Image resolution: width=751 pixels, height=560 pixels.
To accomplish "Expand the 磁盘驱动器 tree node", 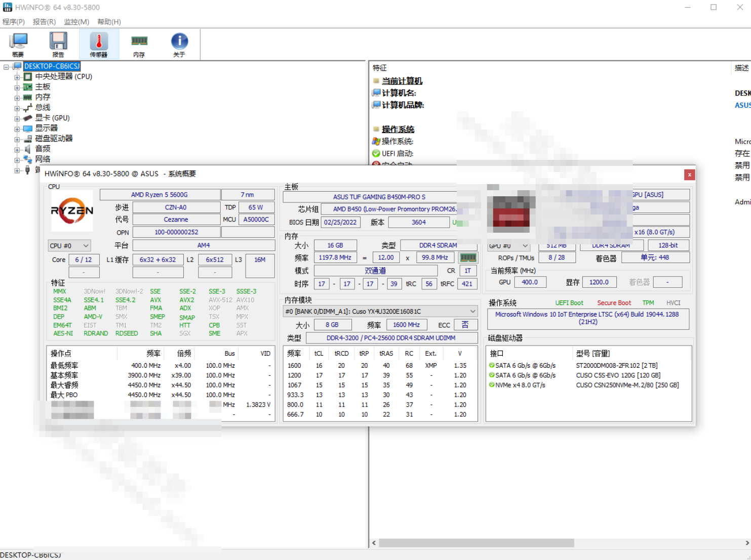I will (x=17, y=139).
